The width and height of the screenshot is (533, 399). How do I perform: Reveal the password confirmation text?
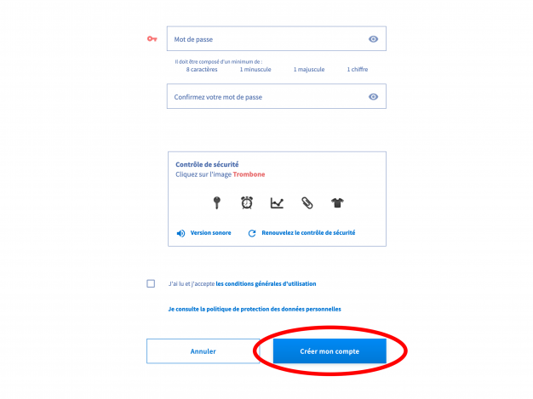pos(373,97)
